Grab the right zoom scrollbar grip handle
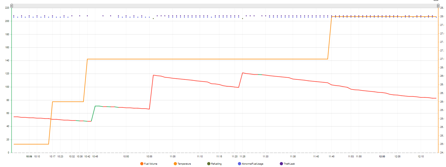 click(x=438, y=6)
